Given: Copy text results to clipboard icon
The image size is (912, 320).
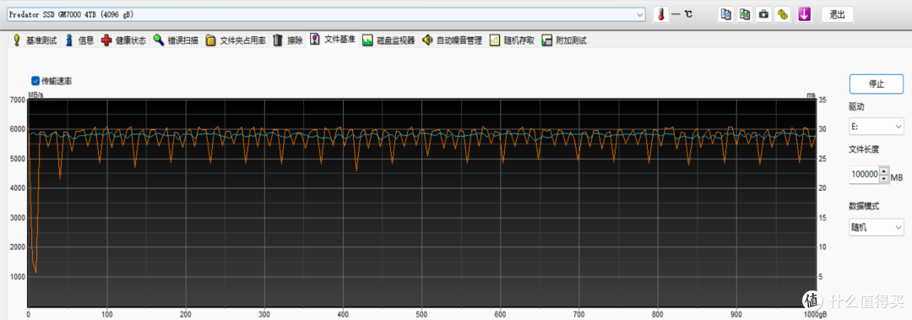Looking at the screenshot, I should coord(726,14).
